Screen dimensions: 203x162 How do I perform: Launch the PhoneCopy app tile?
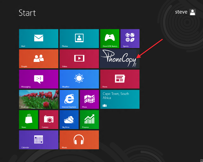(x=120, y=59)
